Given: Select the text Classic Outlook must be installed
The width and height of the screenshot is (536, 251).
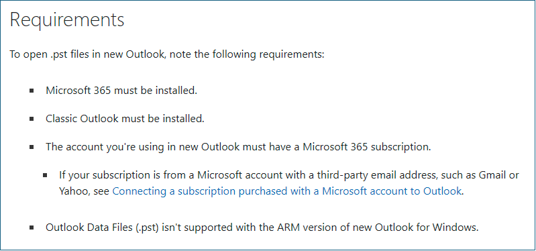Looking at the screenshot, I should (x=125, y=119).
